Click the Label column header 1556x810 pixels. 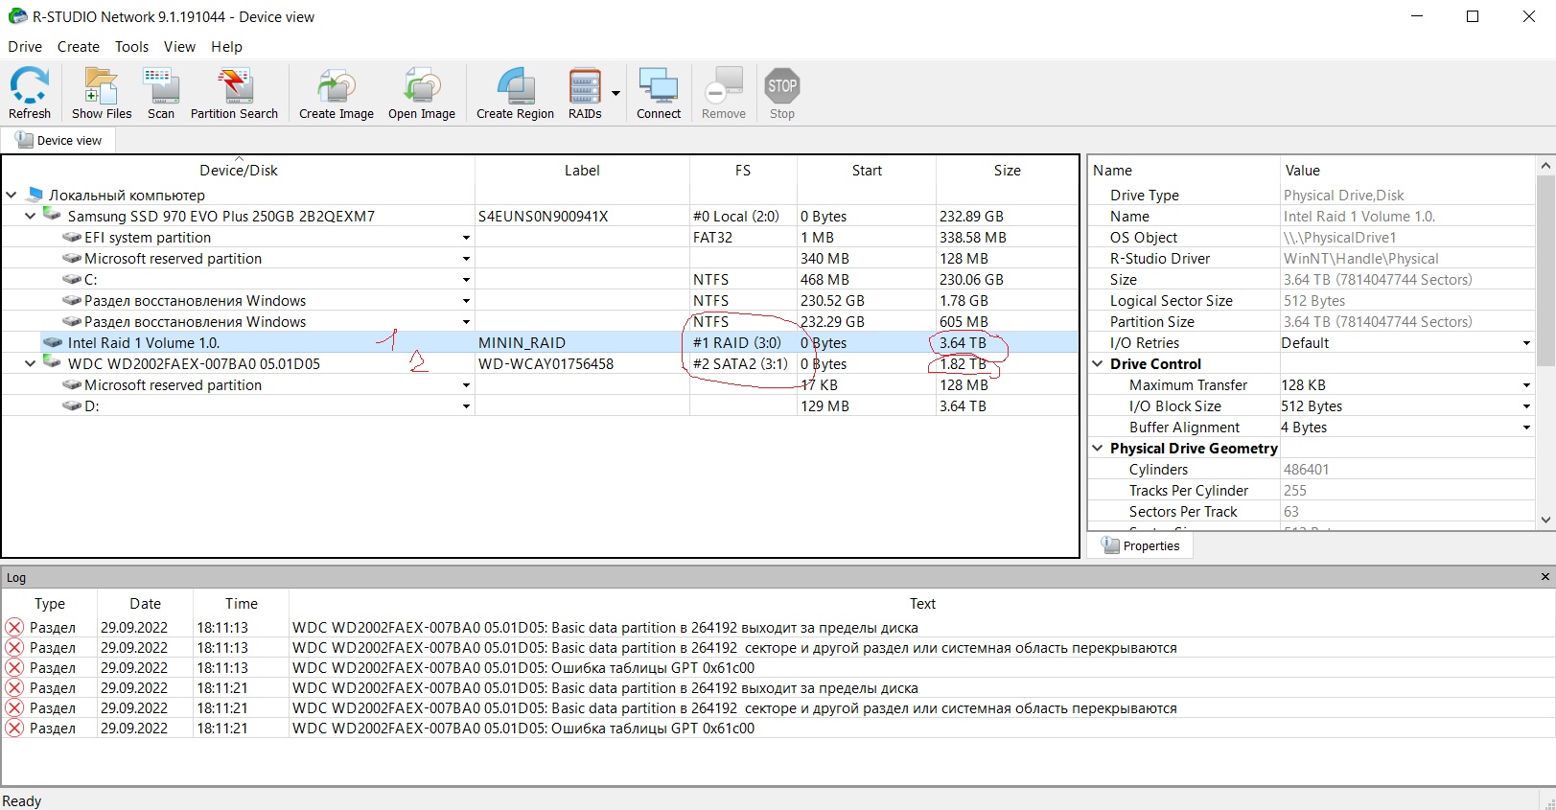(x=582, y=170)
